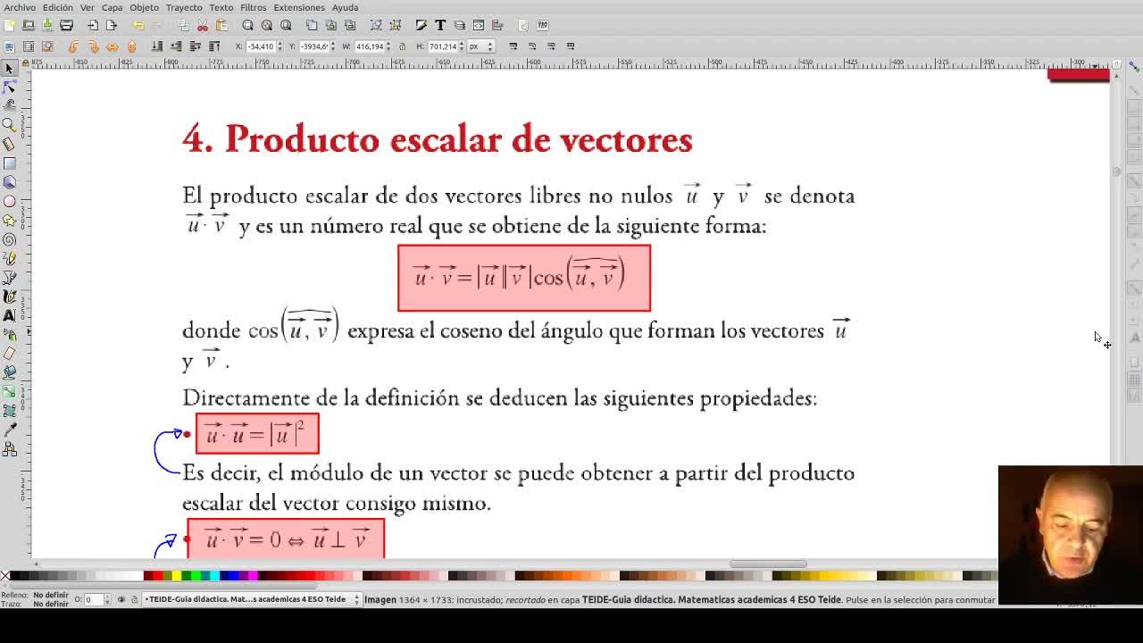The image size is (1143, 643).
Task: Select the Paint Bucket fill tool
Action: point(10,372)
